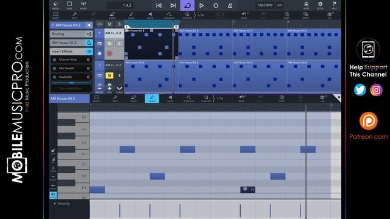Choose the Split tool in key editor
The image size is (390, 219).
[115, 99]
